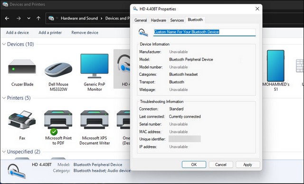Select the Dell Mouse MS3320W device icon

pyautogui.click(x=58, y=69)
